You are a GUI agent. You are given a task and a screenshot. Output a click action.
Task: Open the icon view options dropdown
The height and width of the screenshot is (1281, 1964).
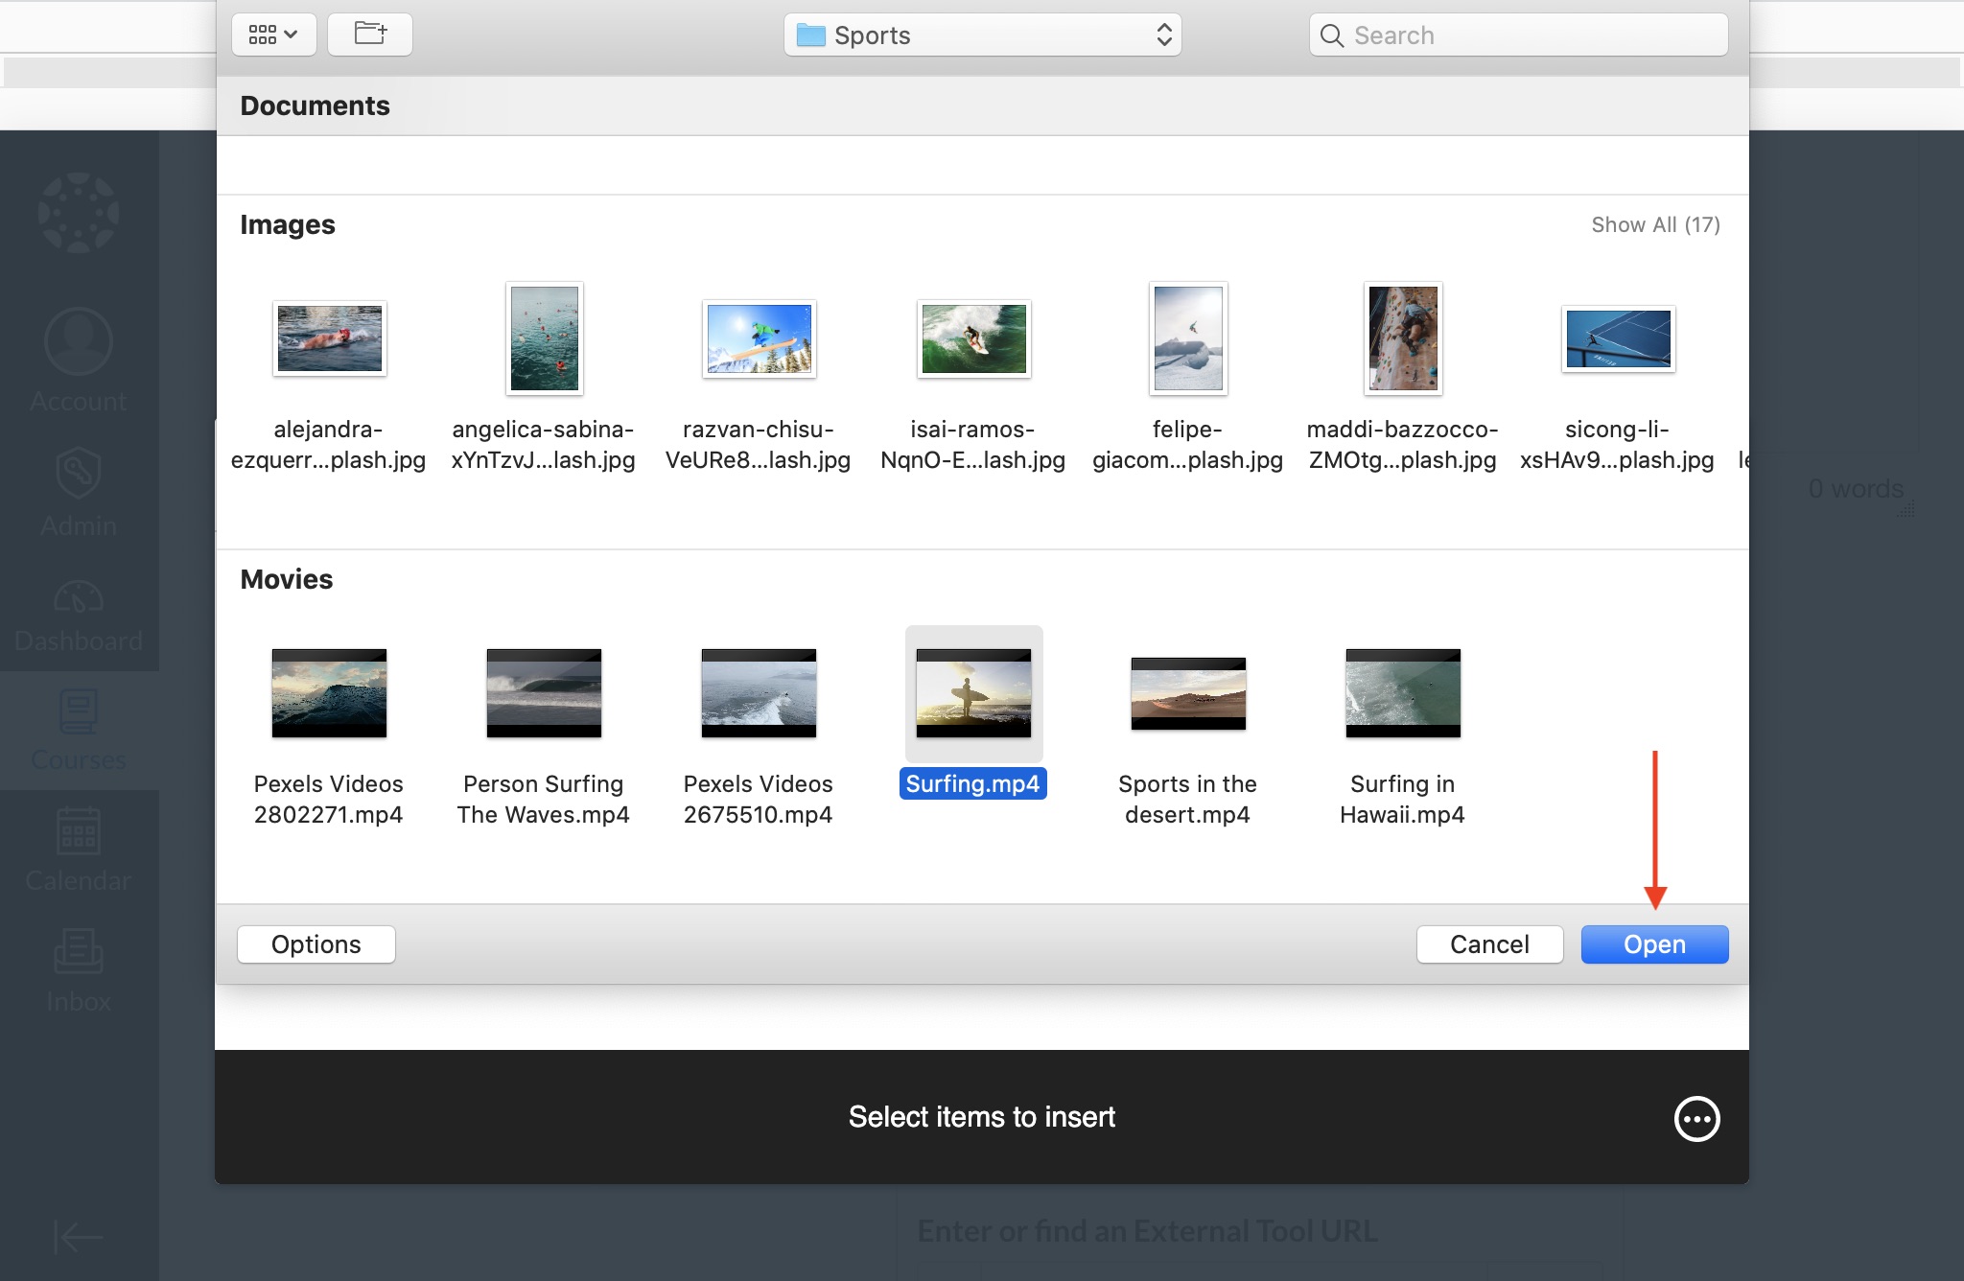tap(273, 35)
